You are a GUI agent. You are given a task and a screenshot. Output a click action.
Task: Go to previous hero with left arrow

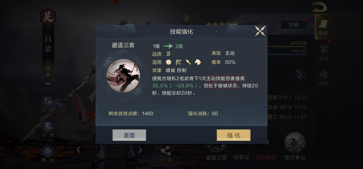[79, 150]
